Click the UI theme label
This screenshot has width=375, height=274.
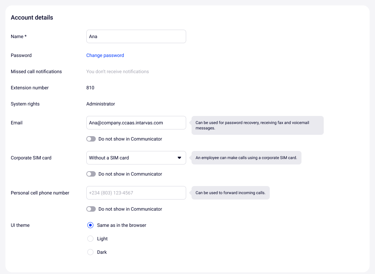(20, 225)
